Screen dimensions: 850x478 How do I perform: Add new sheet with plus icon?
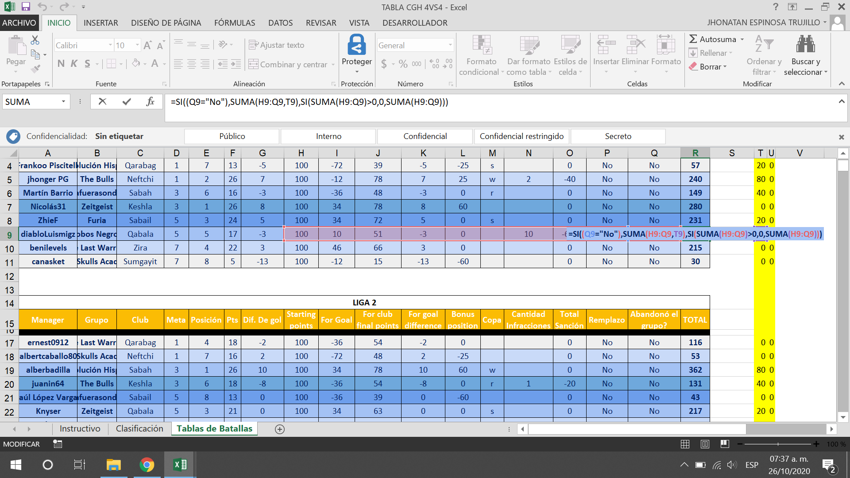tap(280, 429)
